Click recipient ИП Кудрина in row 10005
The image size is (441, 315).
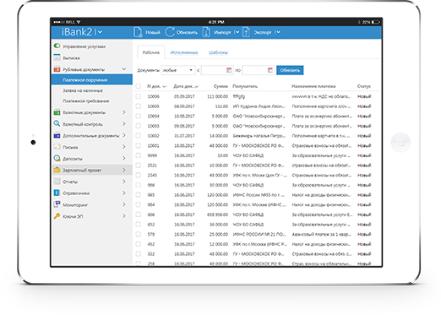[x=259, y=106]
